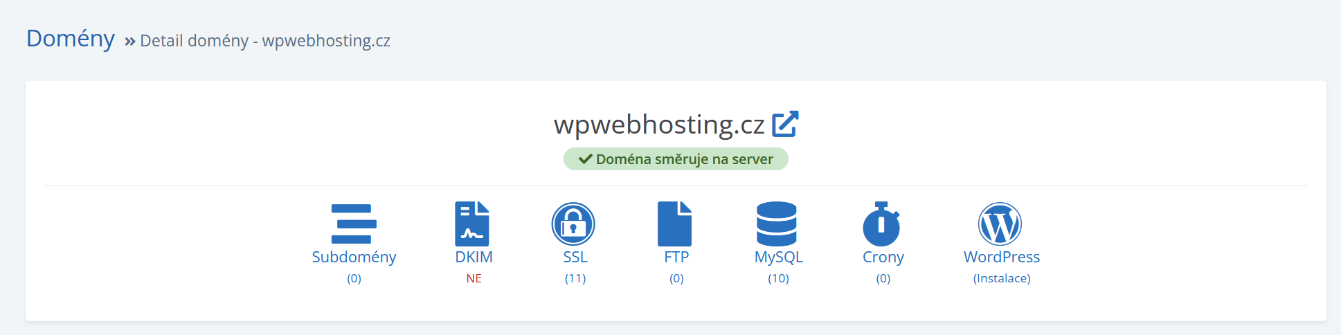
Task: Click the FTP file icon
Action: (674, 224)
